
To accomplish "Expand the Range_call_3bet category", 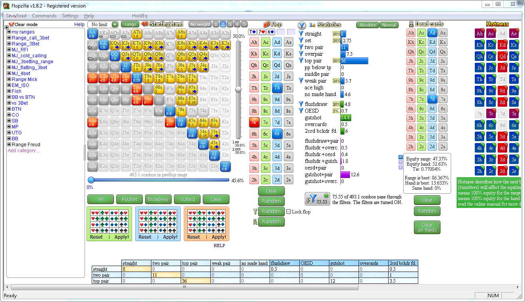I will tap(9, 38).
